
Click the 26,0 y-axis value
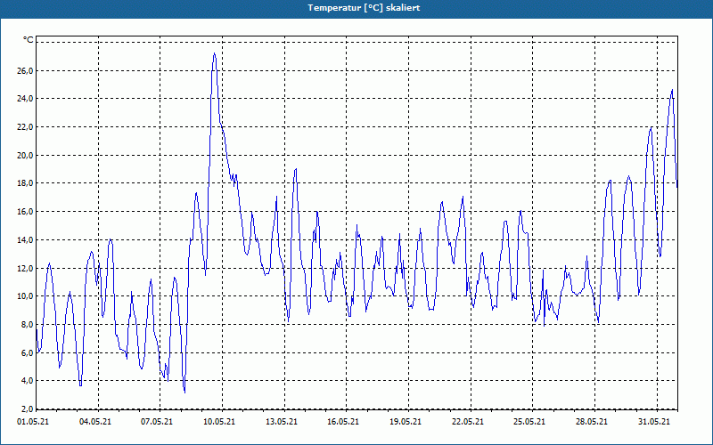(25, 71)
